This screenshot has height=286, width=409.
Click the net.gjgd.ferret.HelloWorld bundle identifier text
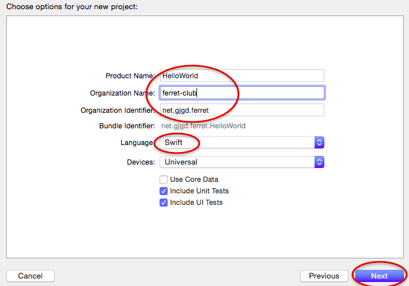[x=203, y=125]
